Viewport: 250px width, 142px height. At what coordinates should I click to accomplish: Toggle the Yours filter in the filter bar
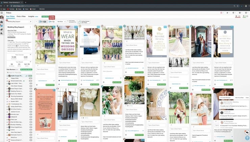point(51,22)
